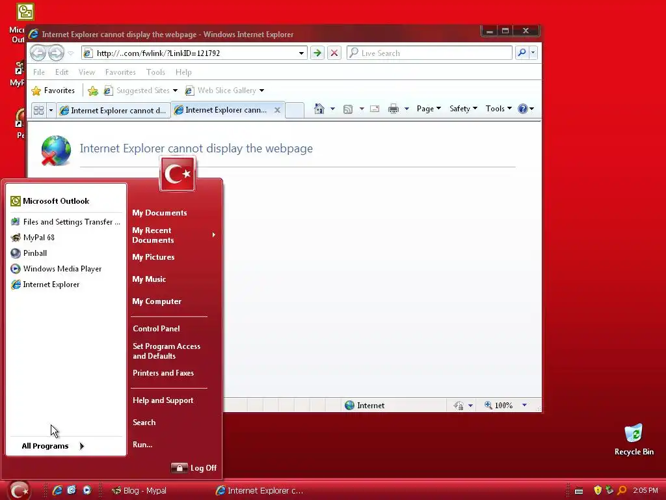Switch to Blog - Mypal taskbar window
The height and width of the screenshot is (500, 666).
pyautogui.click(x=139, y=491)
